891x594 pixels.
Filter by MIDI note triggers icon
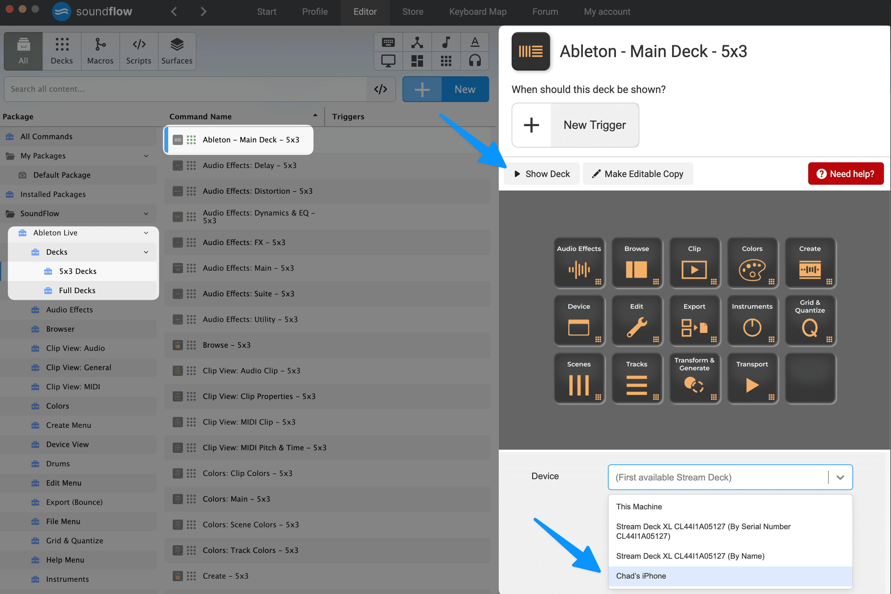pos(446,42)
